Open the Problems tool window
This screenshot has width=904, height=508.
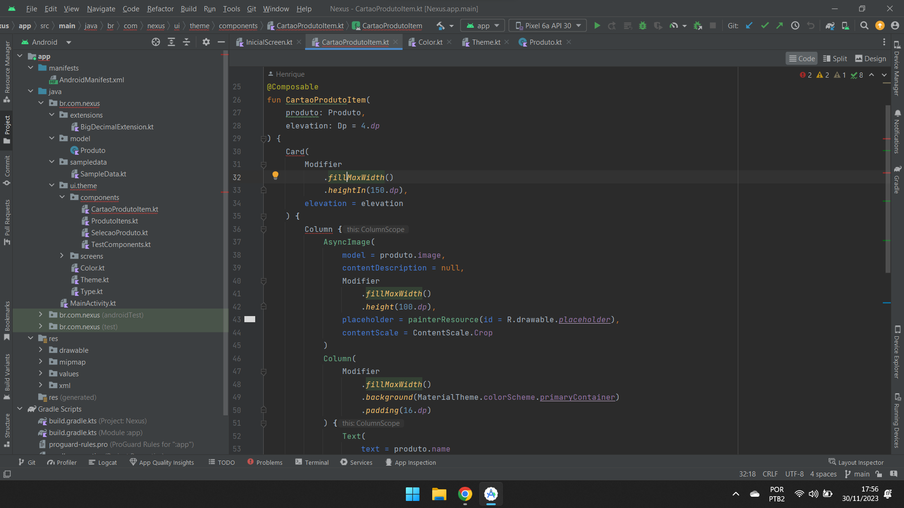pyautogui.click(x=265, y=463)
